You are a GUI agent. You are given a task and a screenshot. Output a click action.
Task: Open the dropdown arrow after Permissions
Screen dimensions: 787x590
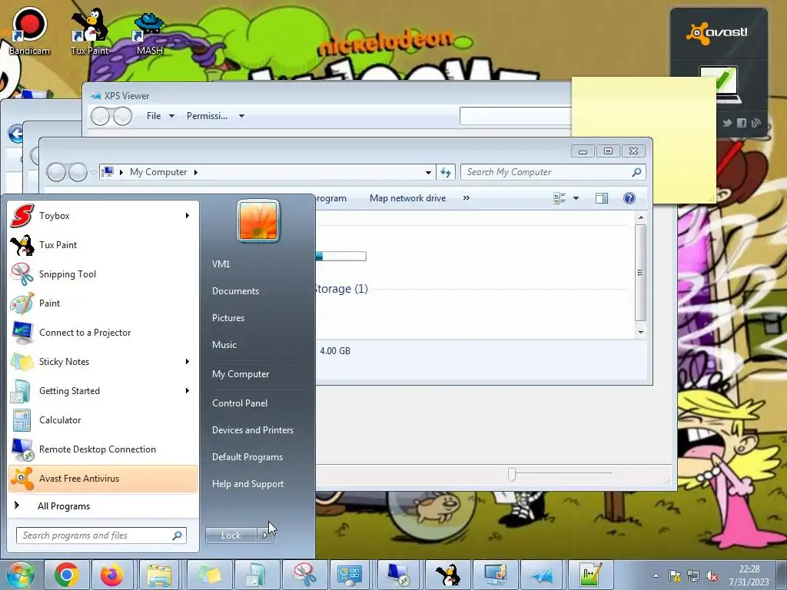click(241, 116)
